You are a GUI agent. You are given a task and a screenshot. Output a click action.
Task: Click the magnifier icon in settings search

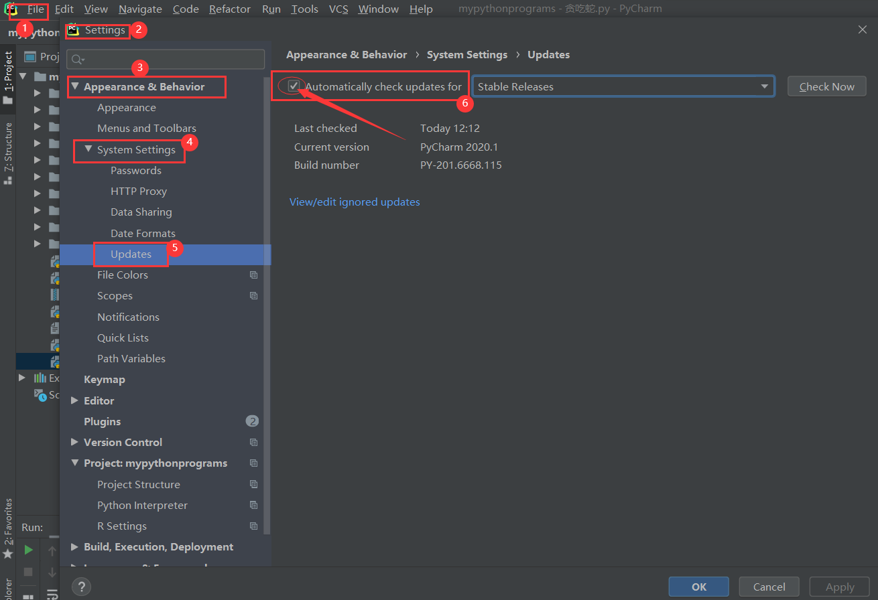(78, 60)
